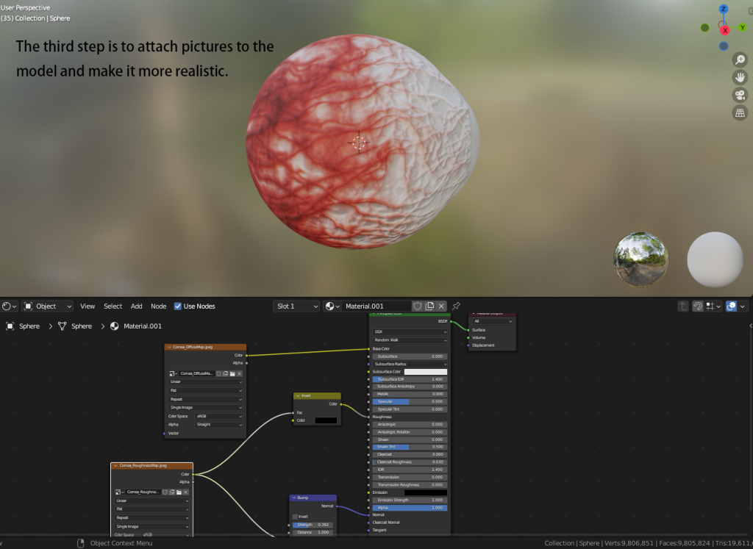Click the Subsurface Color white swatch

[x=426, y=371]
